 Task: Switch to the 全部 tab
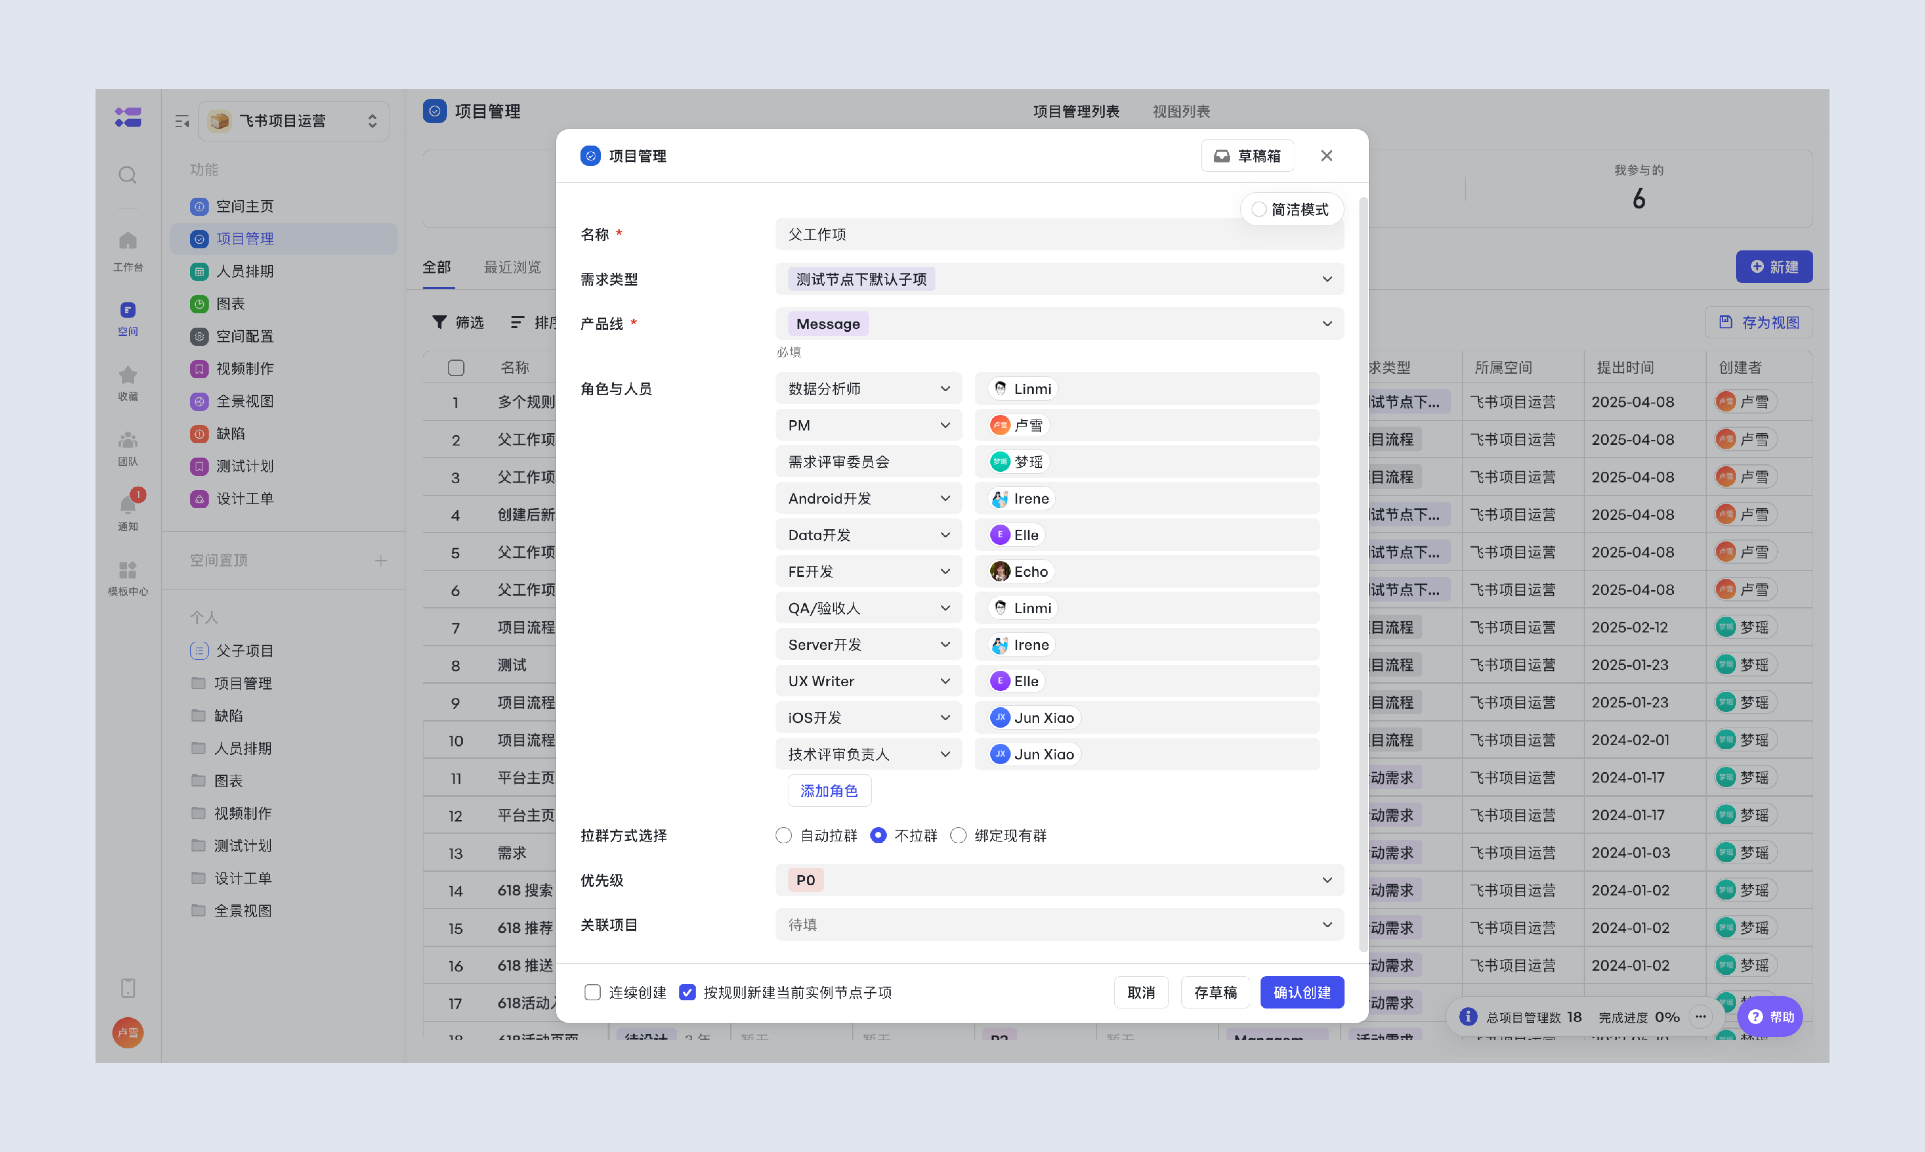pos(437,267)
